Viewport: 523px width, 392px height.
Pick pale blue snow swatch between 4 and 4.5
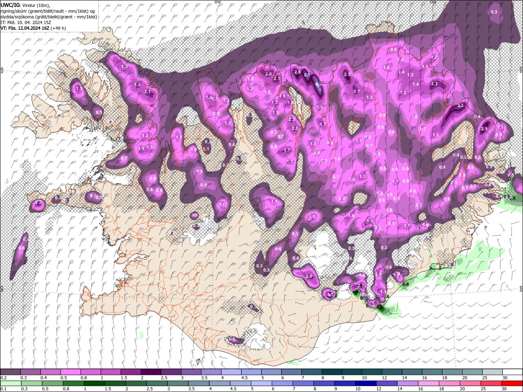[231, 372]
